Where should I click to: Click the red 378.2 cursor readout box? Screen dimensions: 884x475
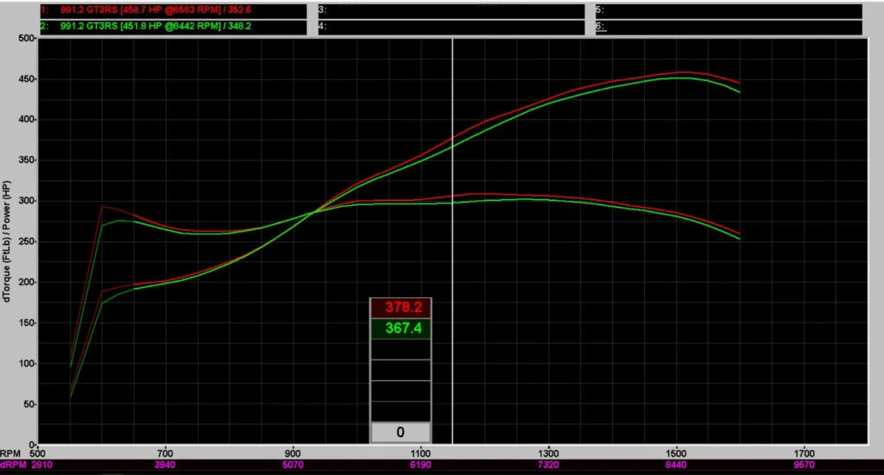tap(401, 309)
